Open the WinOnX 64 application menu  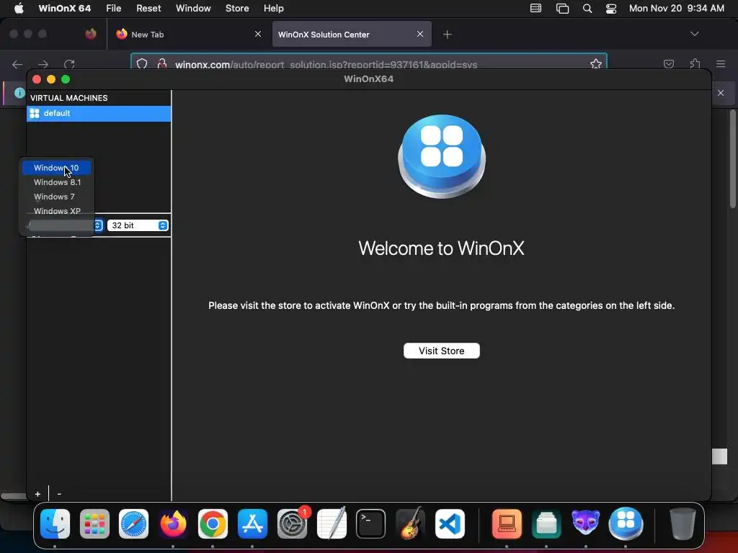pyautogui.click(x=65, y=9)
